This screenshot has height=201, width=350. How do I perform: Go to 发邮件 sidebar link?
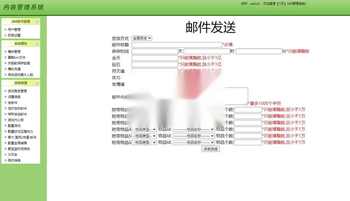(x=13, y=103)
